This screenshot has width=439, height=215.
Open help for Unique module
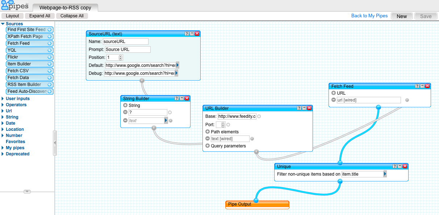(395, 166)
